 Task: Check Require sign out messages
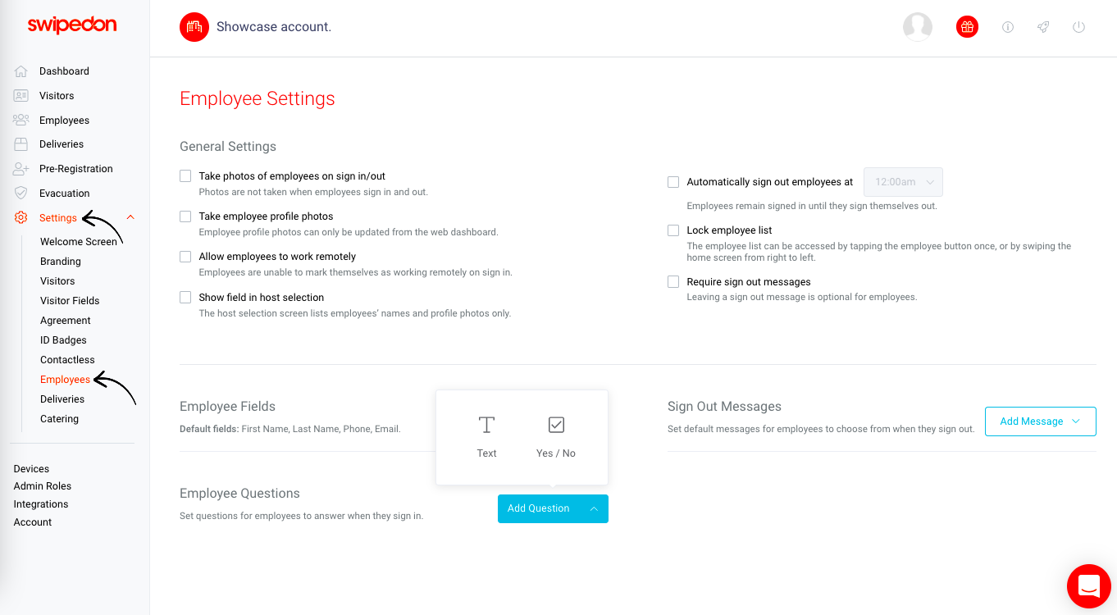coord(673,282)
